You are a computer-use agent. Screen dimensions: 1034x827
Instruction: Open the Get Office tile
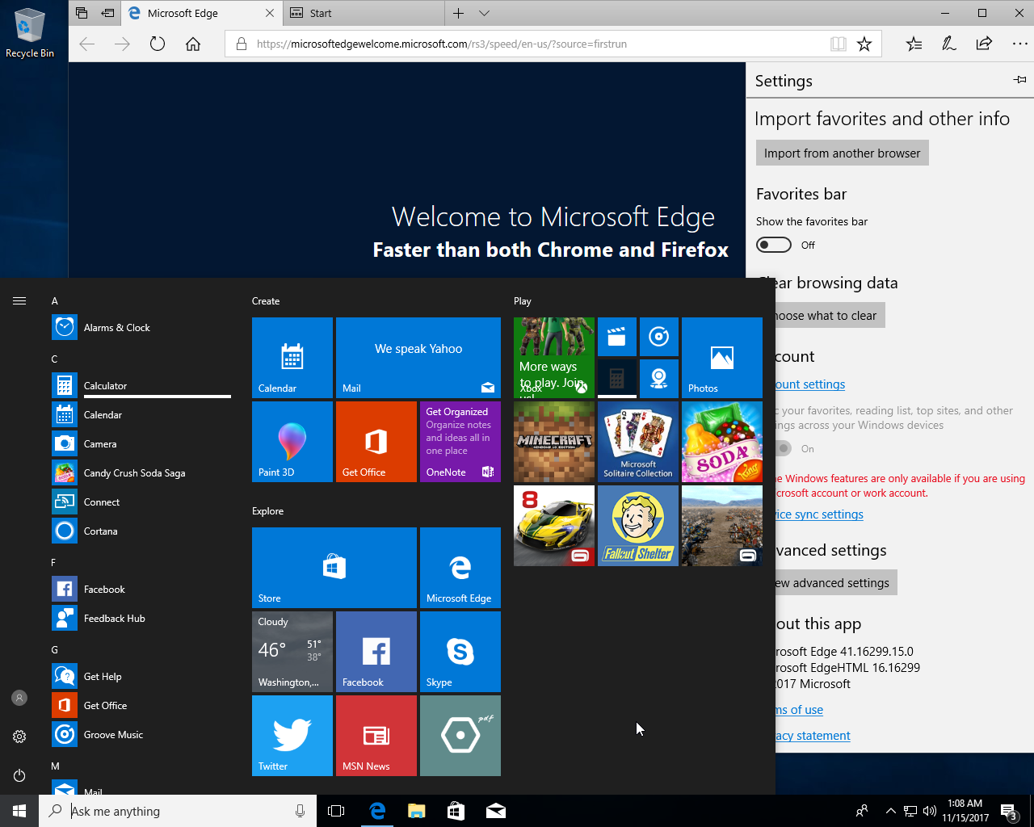click(376, 442)
